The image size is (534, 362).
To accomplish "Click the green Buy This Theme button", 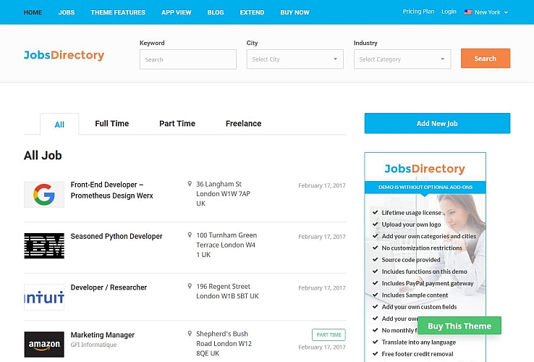I will coord(459,326).
